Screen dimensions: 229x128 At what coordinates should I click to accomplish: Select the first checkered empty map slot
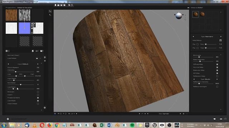24,41
